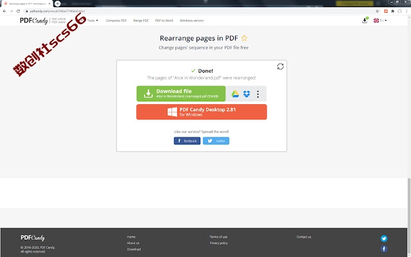The image size is (411, 257).
Task: Open PDF to Word in navigation
Action: [x=164, y=21]
